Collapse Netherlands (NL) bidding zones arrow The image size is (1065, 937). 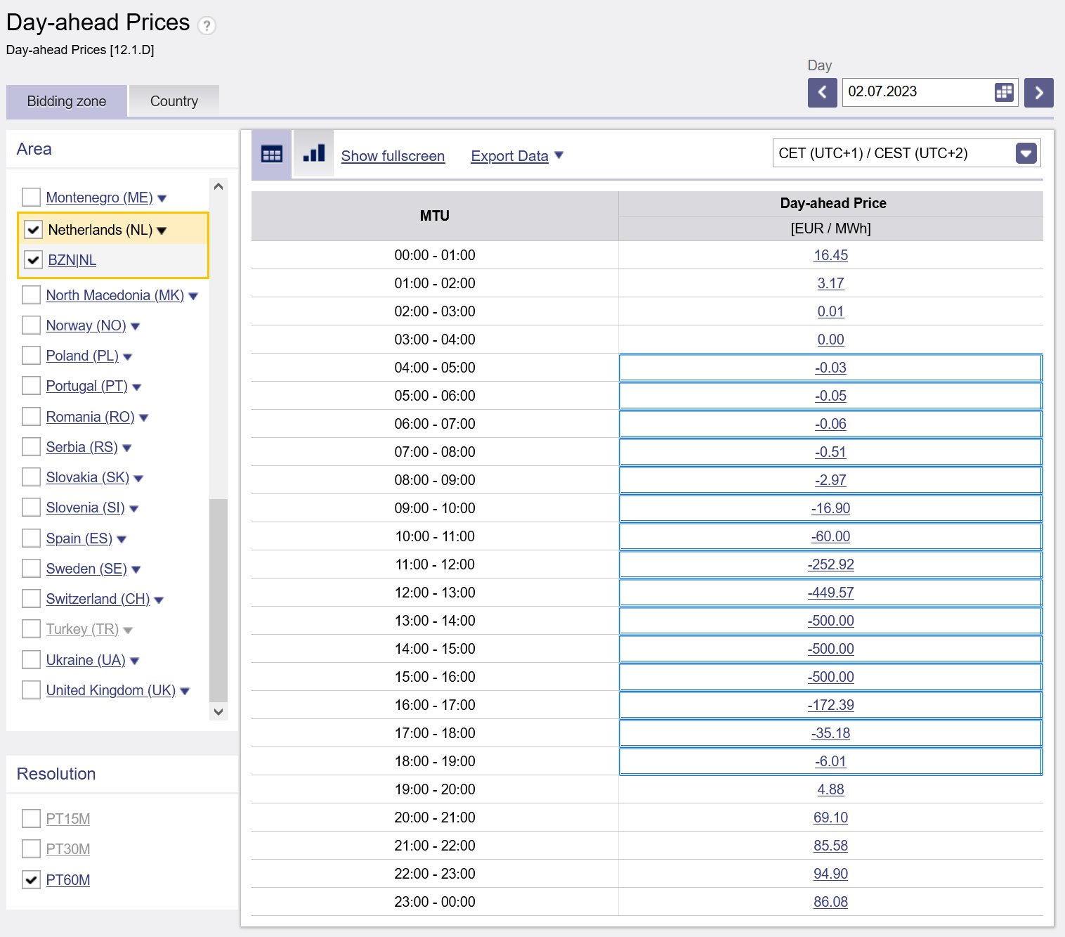pos(162,231)
